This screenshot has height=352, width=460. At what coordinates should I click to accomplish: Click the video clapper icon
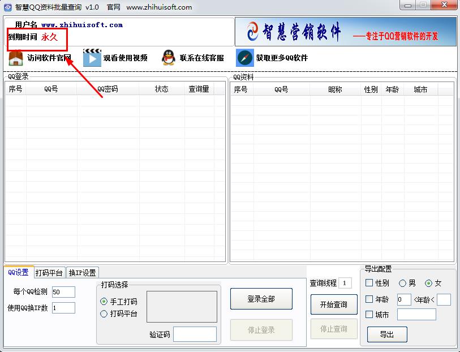tap(92, 58)
